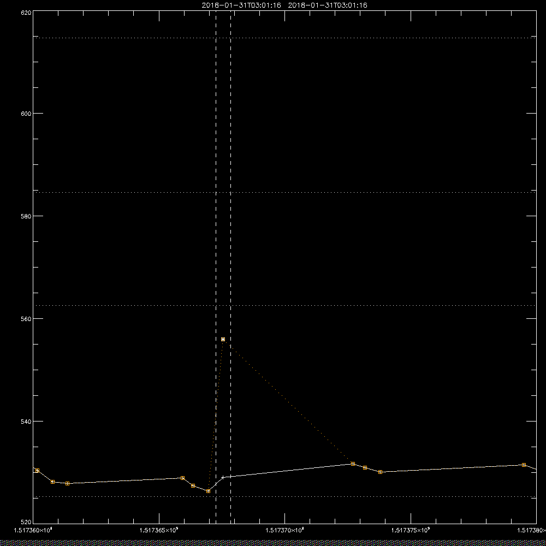The image size is (546, 546).
Task: Click the y-axis label 520
Action: pyautogui.click(x=26, y=523)
